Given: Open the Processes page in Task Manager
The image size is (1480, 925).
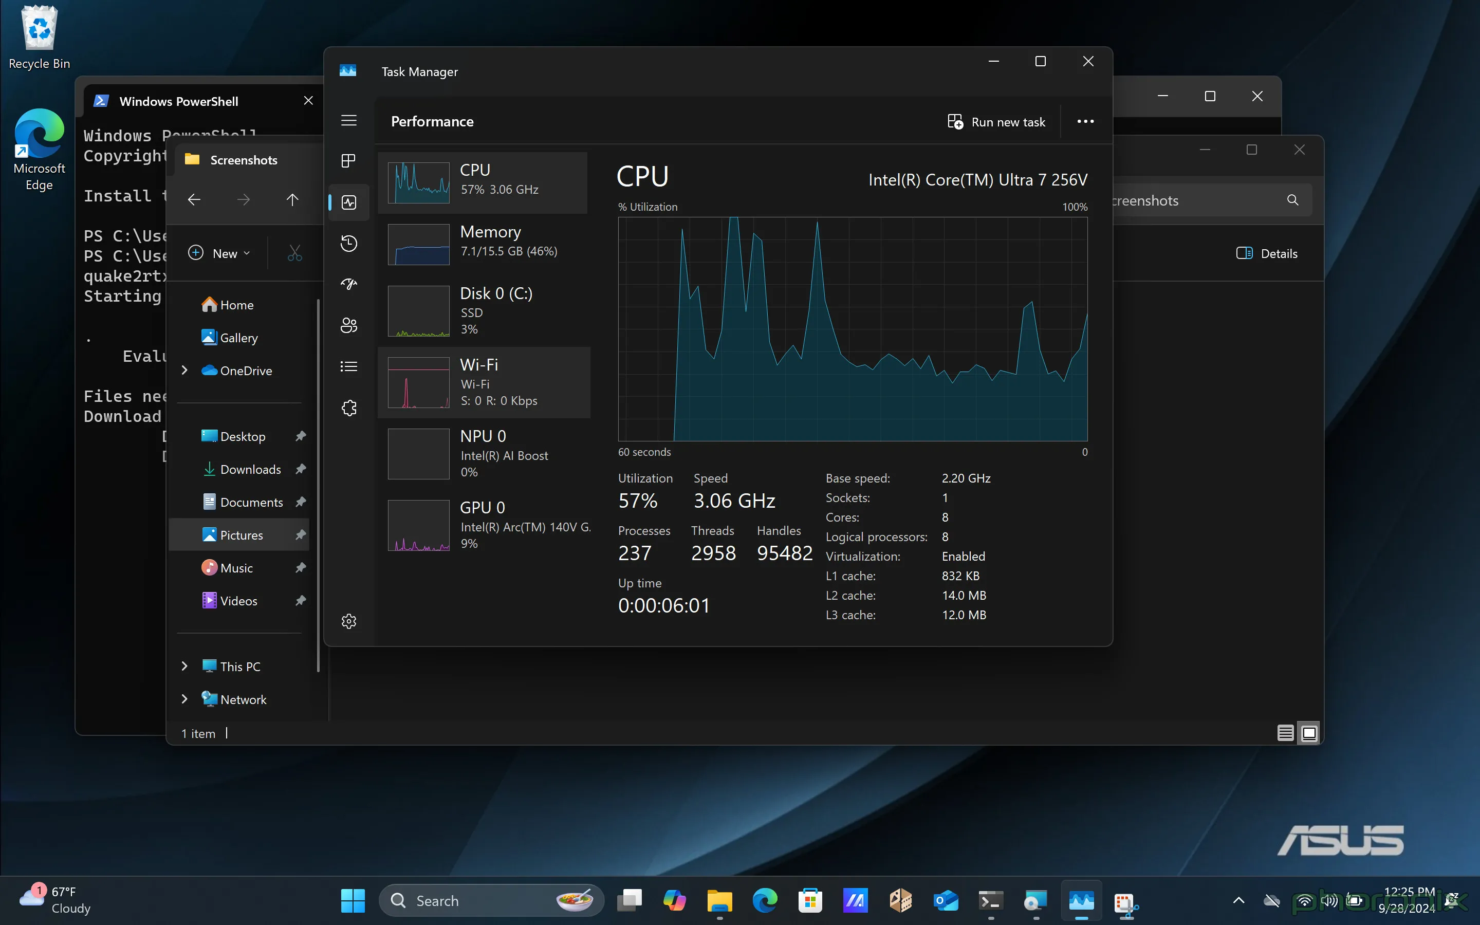Looking at the screenshot, I should (348, 161).
